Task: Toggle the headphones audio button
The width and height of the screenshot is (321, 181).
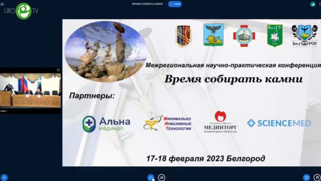Action: coord(151,177)
